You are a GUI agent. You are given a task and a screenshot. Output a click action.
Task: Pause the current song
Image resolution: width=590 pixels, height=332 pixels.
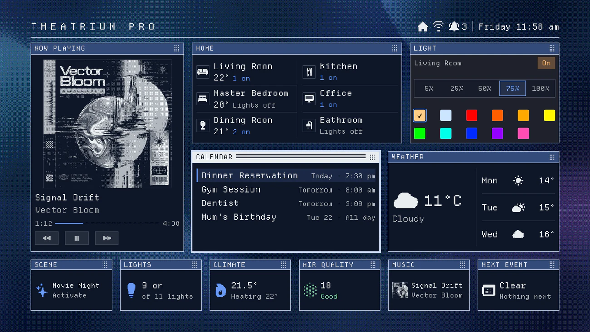tap(77, 238)
